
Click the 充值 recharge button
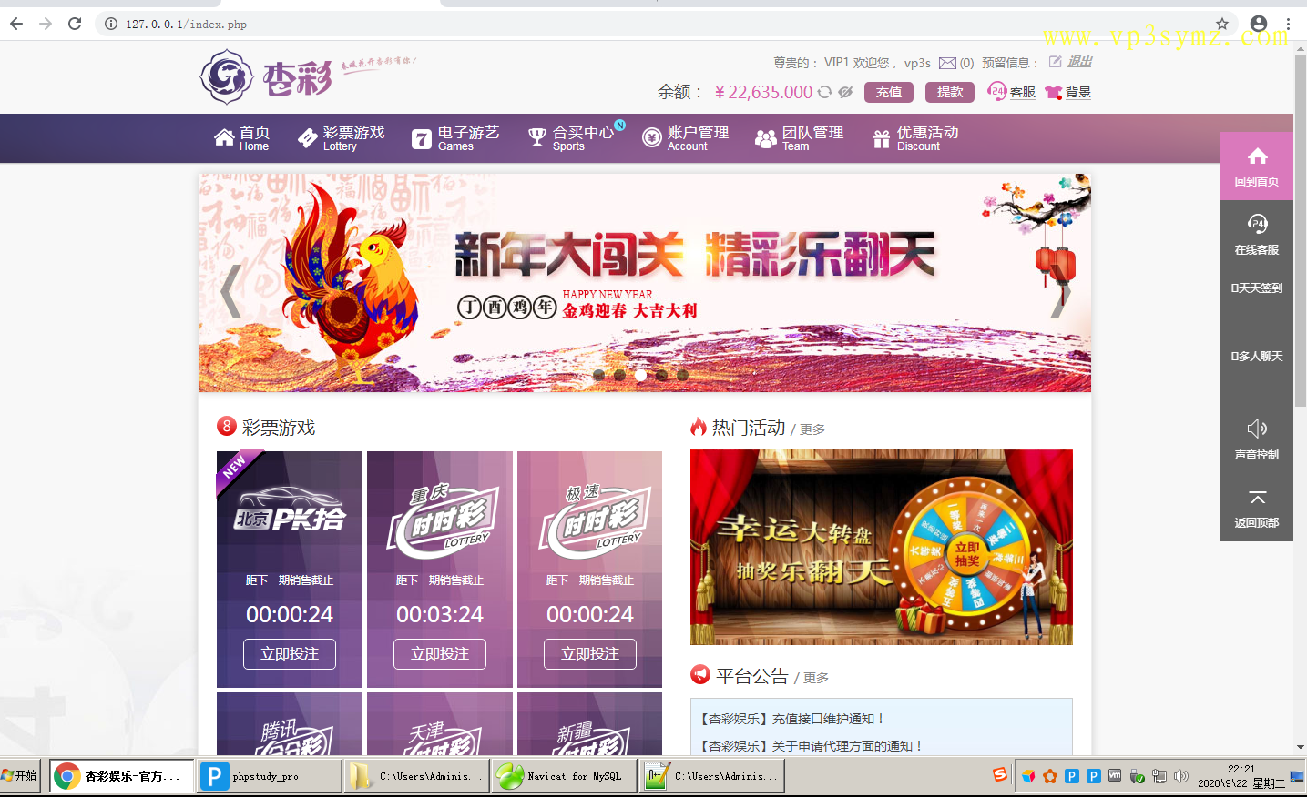[x=889, y=92]
